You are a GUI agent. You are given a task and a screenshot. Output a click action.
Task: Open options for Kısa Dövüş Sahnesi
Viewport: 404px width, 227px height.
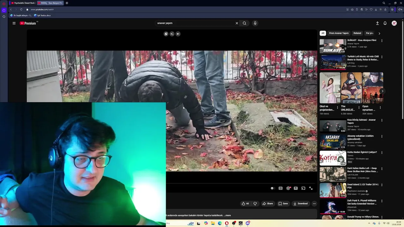382,120
